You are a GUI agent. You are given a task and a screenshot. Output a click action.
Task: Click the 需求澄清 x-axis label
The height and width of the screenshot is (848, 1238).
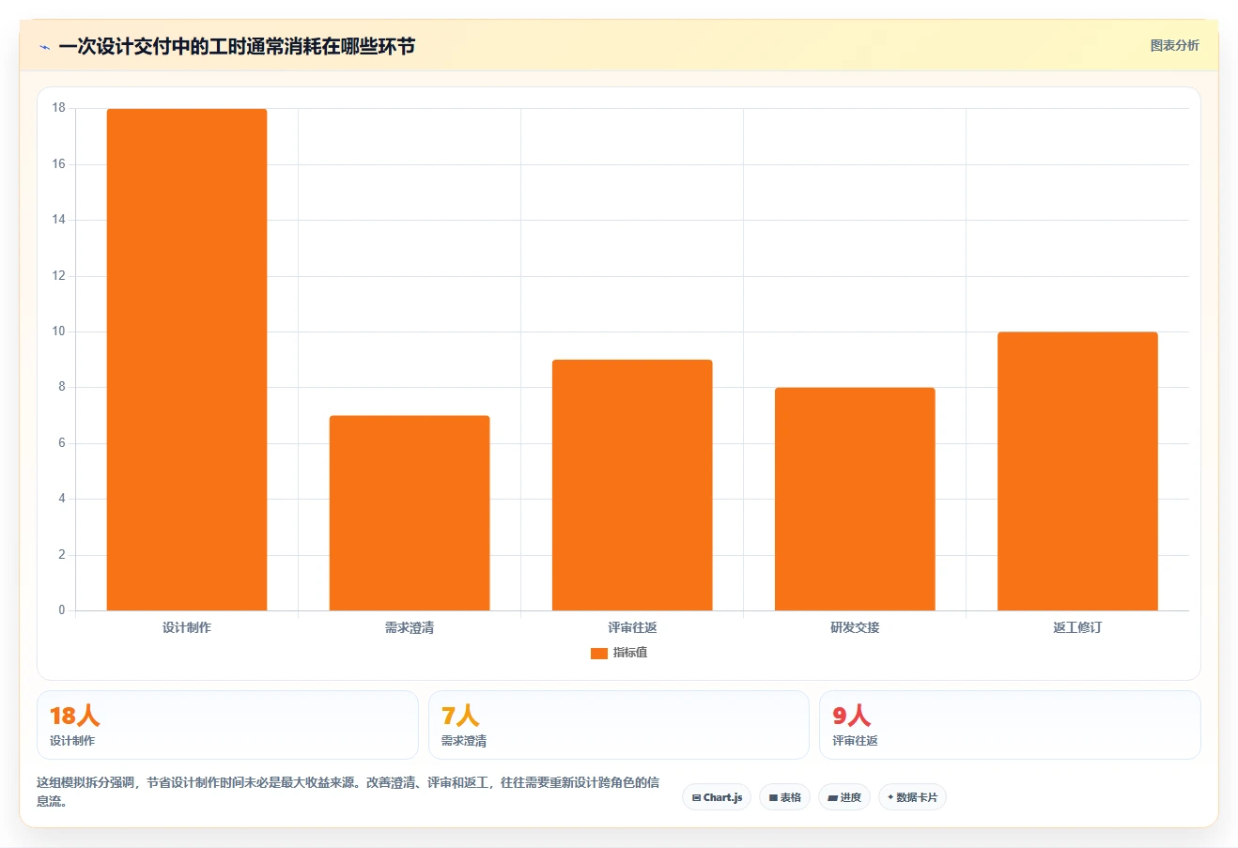pyautogui.click(x=410, y=627)
